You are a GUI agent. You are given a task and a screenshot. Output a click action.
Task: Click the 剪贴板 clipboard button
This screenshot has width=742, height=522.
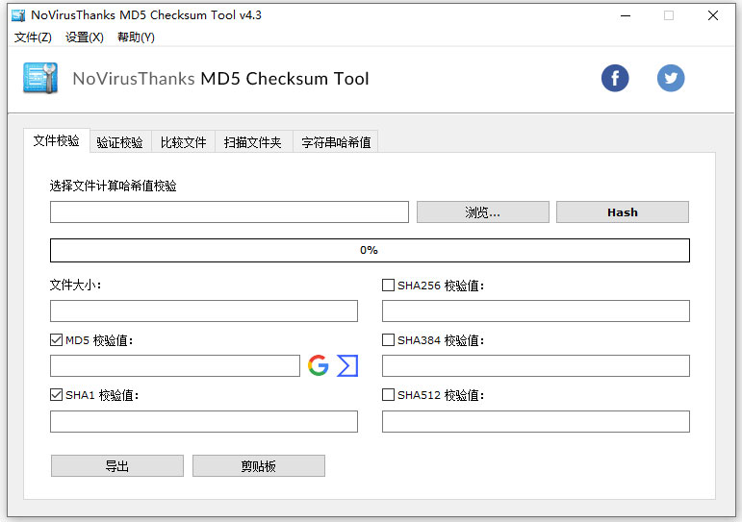click(258, 466)
